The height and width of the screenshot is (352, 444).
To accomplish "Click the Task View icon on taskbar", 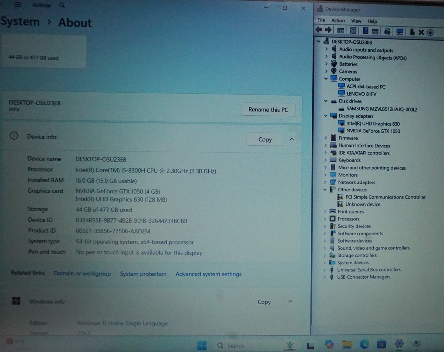I will click(x=311, y=345).
